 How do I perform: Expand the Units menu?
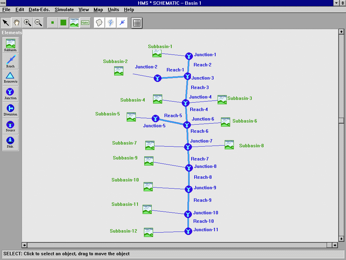click(x=113, y=10)
